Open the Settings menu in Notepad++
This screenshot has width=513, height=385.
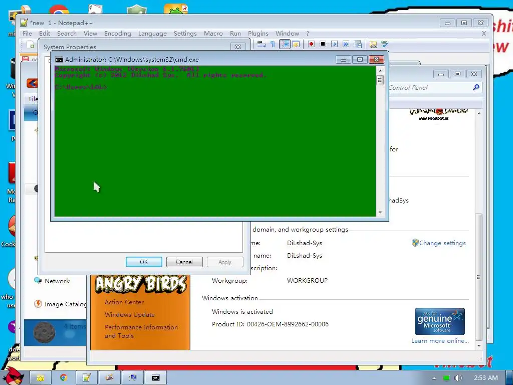tap(185, 34)
